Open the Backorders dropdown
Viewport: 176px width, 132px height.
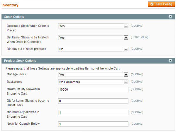pyautogui.click(x=93, y=82)
